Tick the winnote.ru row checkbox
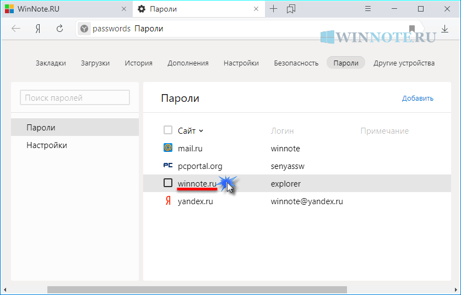The height and width of the screenshot is (295, 461). coord(168,183)
